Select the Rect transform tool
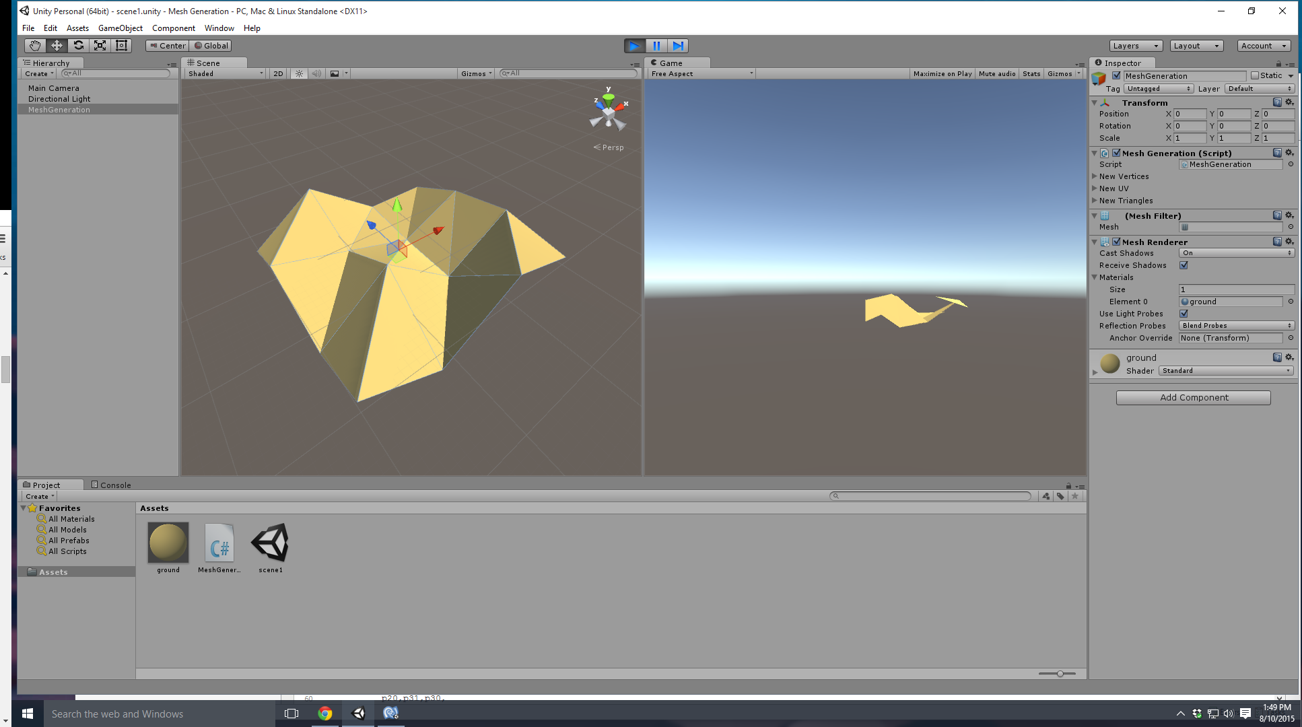The width and height of the screenshot is (1302, 727). coord(122,46)
